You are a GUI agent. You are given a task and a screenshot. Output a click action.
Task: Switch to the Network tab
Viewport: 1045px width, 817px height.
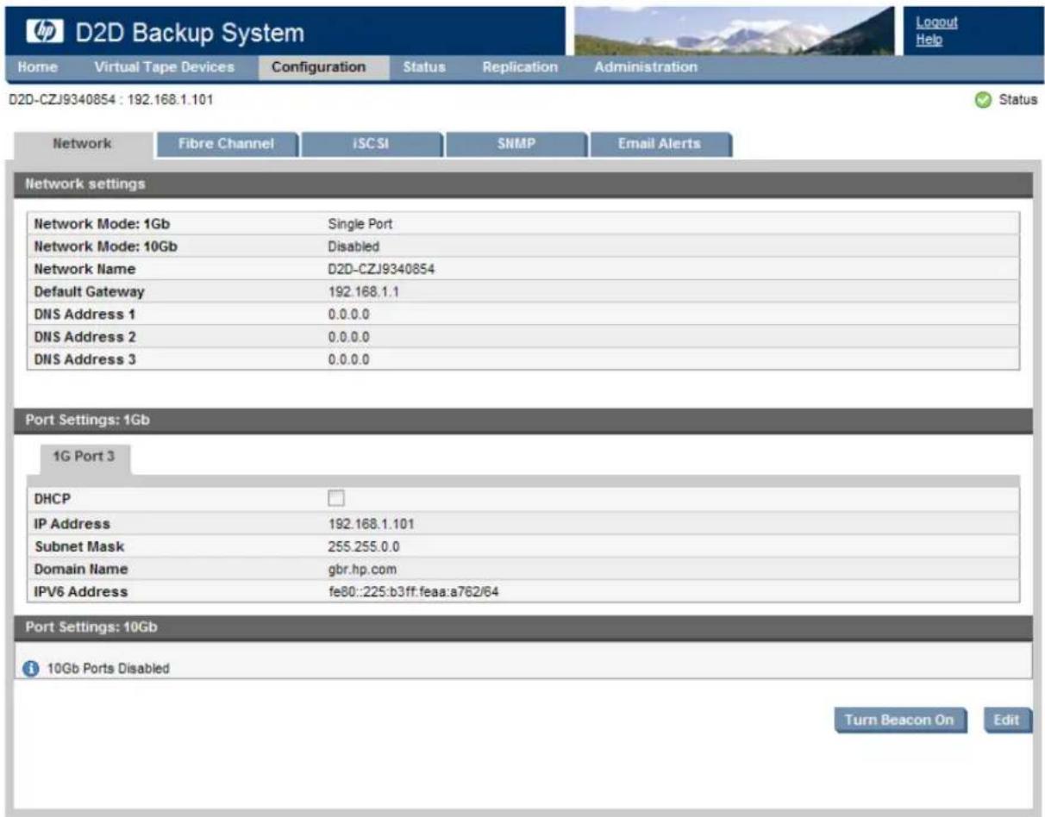pyautogui.click(x=82, y=145)
